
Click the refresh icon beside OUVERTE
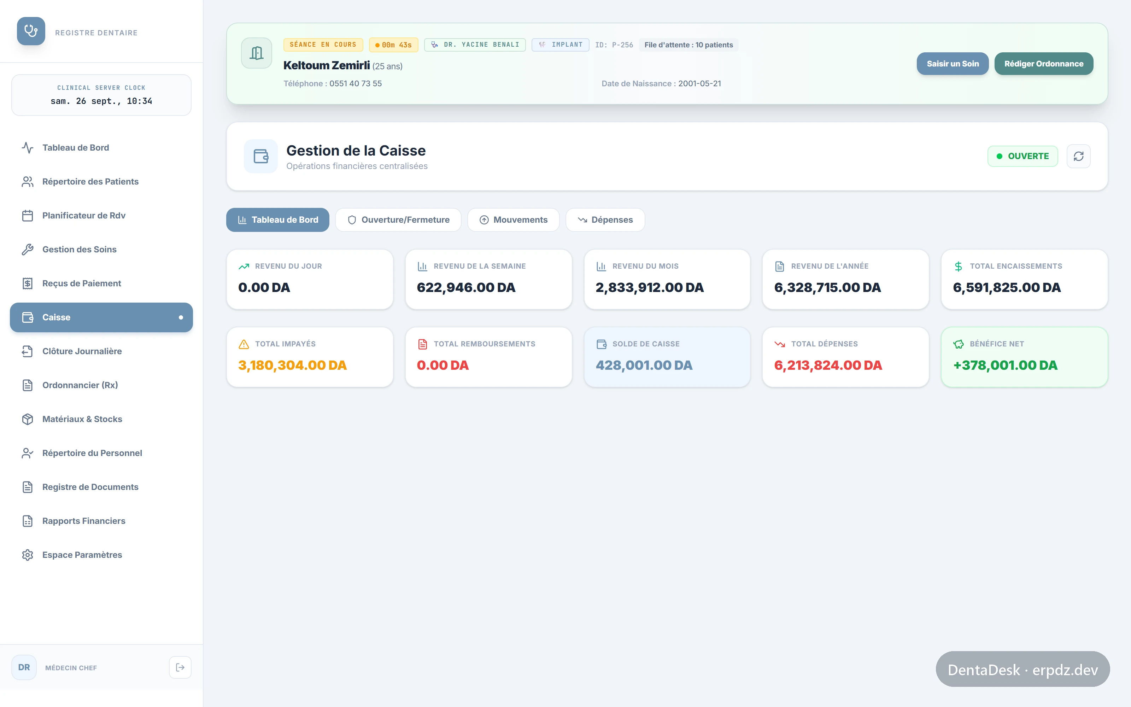(1078, 156)
